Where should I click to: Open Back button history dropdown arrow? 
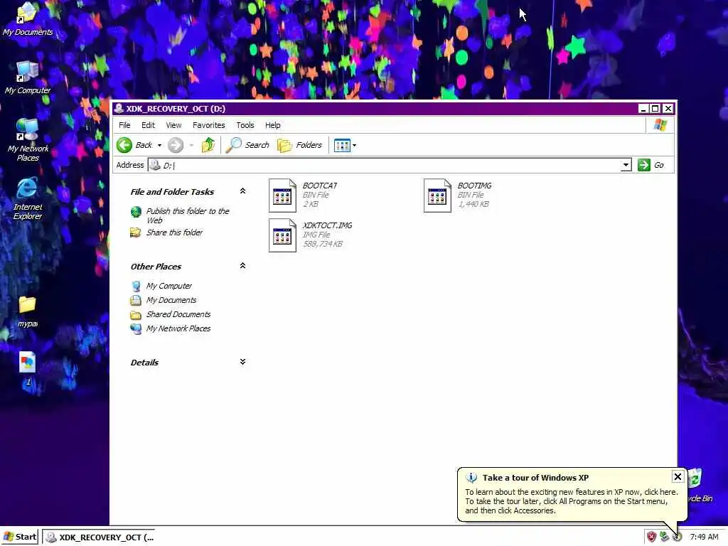(159, 145)
